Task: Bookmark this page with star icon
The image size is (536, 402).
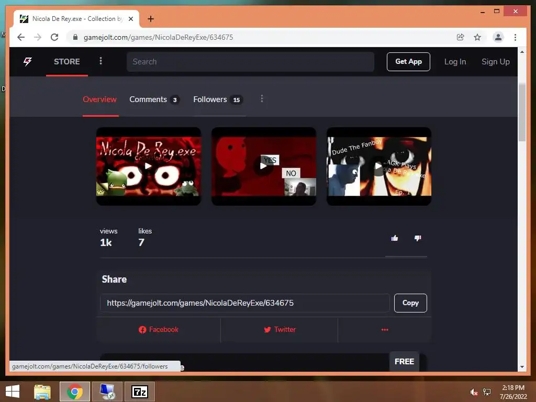Action: [x=477, y=37]
